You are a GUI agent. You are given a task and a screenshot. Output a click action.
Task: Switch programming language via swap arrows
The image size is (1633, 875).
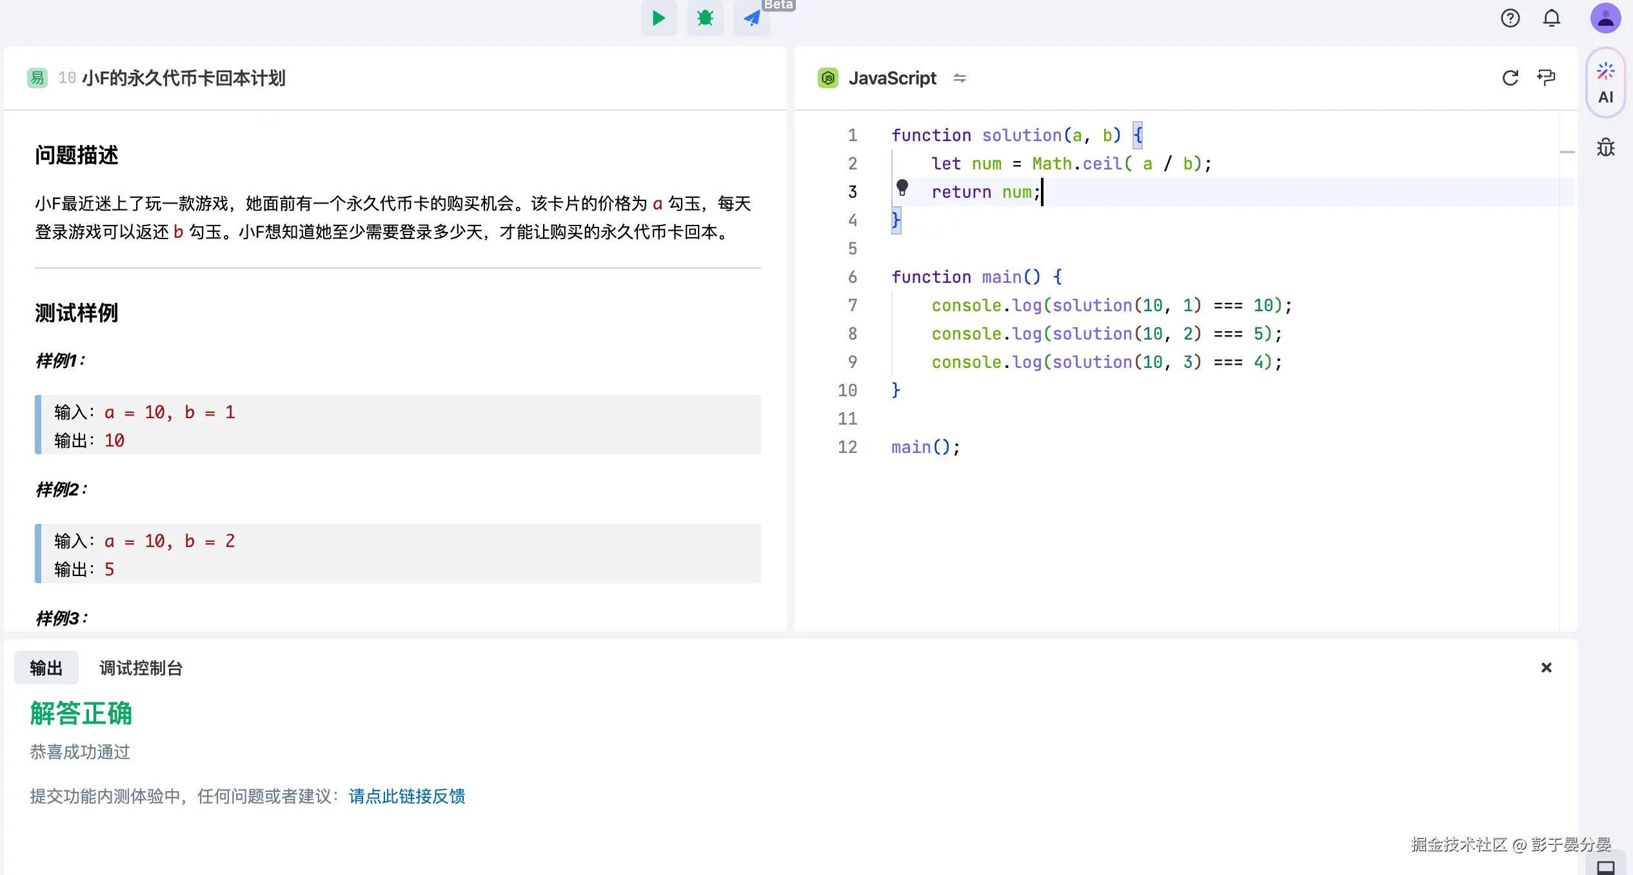pyautogui.click(x=960, y=78)
